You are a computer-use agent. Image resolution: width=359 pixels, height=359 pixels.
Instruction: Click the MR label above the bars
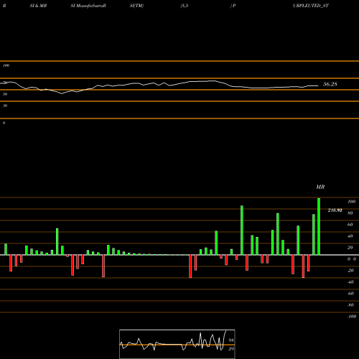coord(320,187)
